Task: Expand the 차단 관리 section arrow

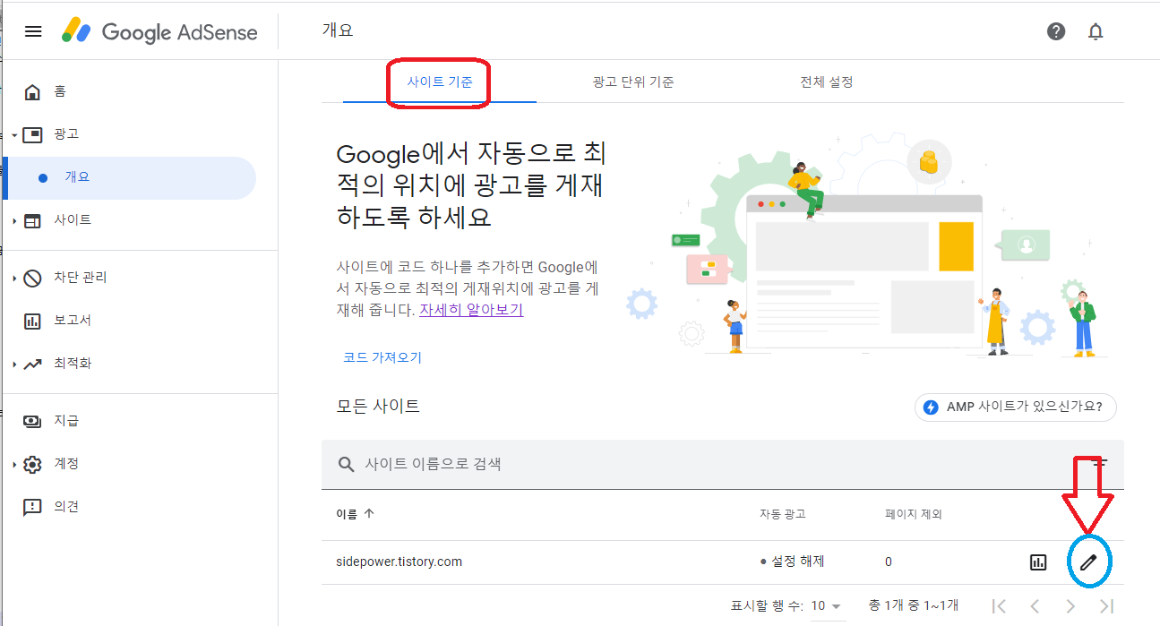Action: point(14,279)
